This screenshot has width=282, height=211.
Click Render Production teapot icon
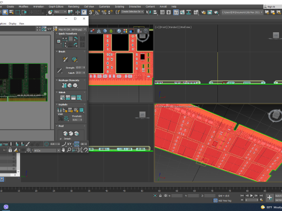(216, 12)
